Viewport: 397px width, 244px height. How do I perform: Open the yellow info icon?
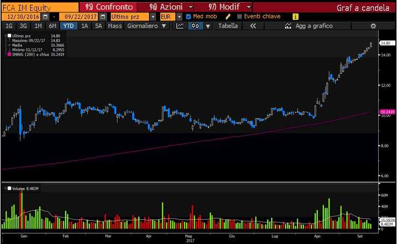295,17
